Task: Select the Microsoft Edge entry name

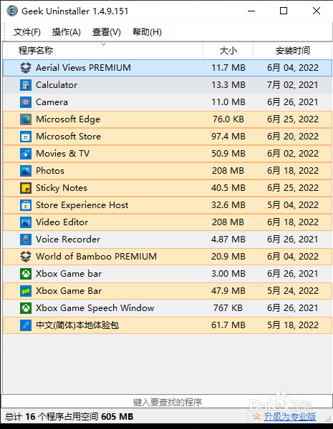Action: click(68, 119)
